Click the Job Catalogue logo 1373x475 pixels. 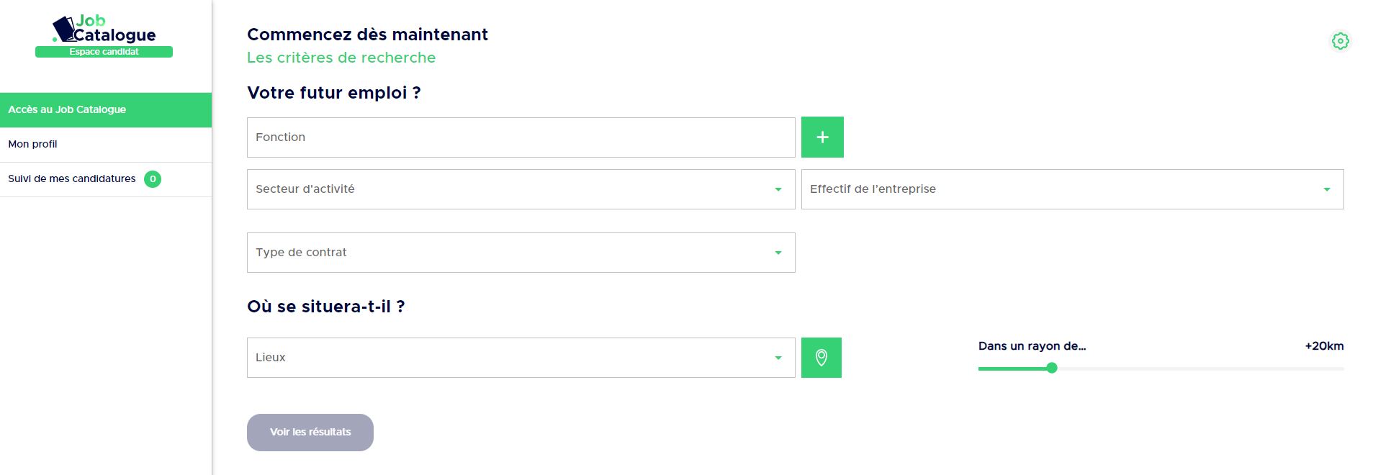point(104,29)
